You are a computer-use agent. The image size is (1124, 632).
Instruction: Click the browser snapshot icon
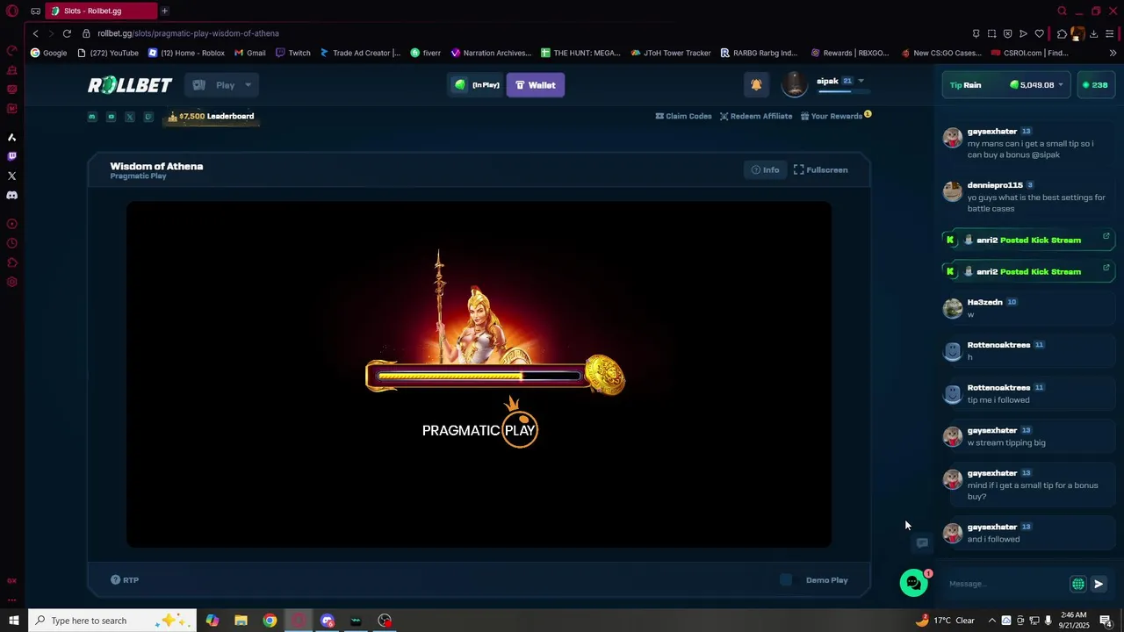[992, 33]
